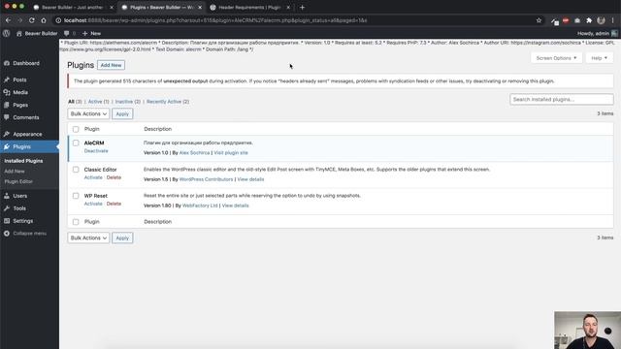Screen dimensions: 621x349
Task: Open the top Bulk Actions dropdown
Action: 88,114
